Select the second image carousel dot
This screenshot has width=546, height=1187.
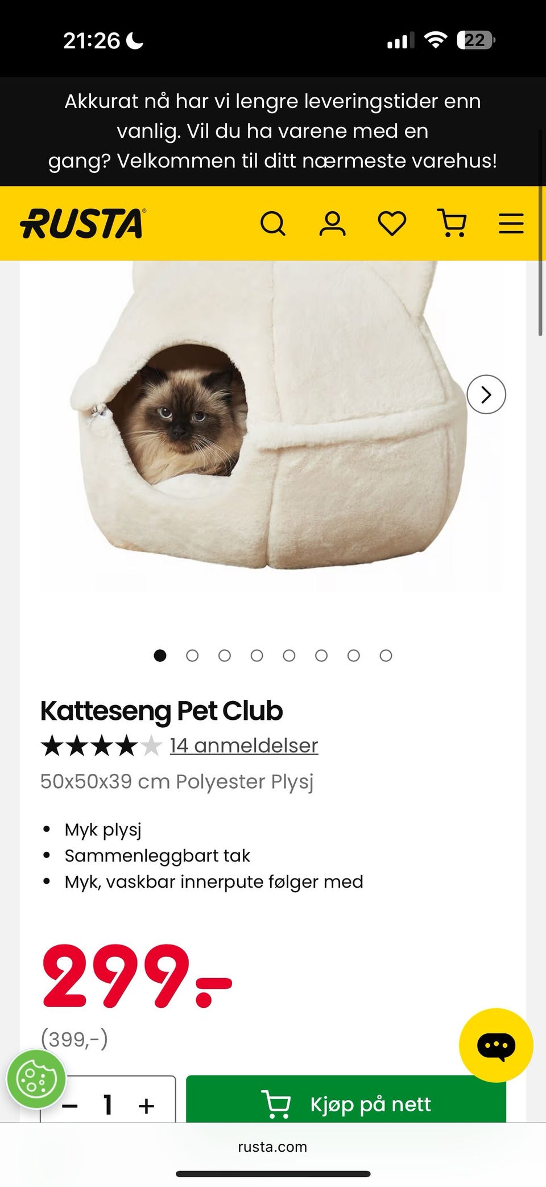tap(192, 656)
